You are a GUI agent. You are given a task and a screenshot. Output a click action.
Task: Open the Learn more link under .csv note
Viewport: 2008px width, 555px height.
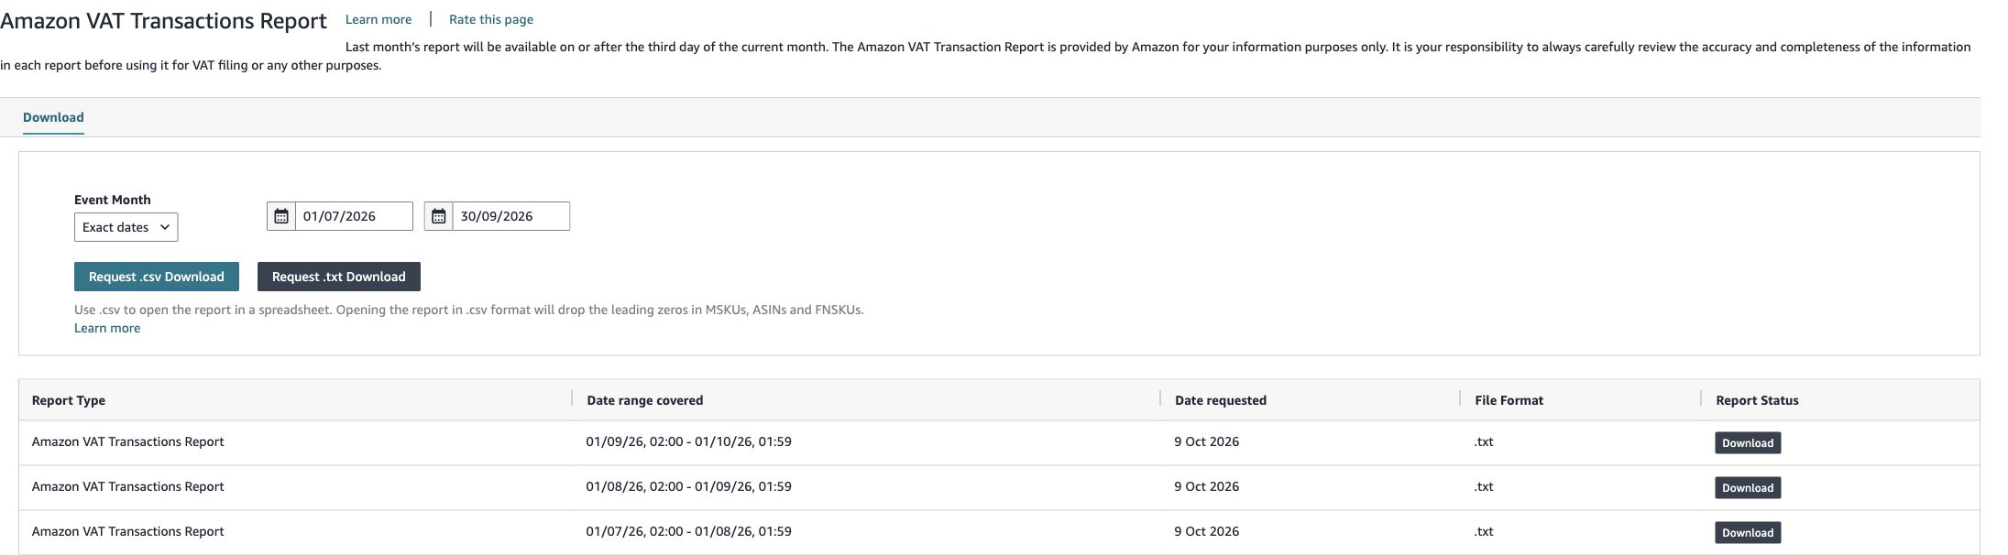tap(107, 328)
